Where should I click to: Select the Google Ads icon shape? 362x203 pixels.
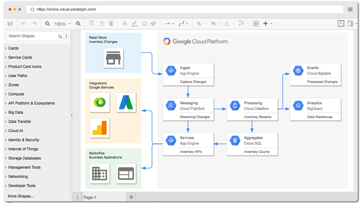pyautogui.click(x=126, y=102)
